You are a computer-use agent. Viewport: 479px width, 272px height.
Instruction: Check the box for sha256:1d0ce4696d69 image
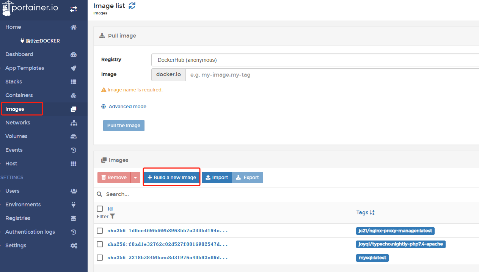pyautogui.click(x=100, y=231)
